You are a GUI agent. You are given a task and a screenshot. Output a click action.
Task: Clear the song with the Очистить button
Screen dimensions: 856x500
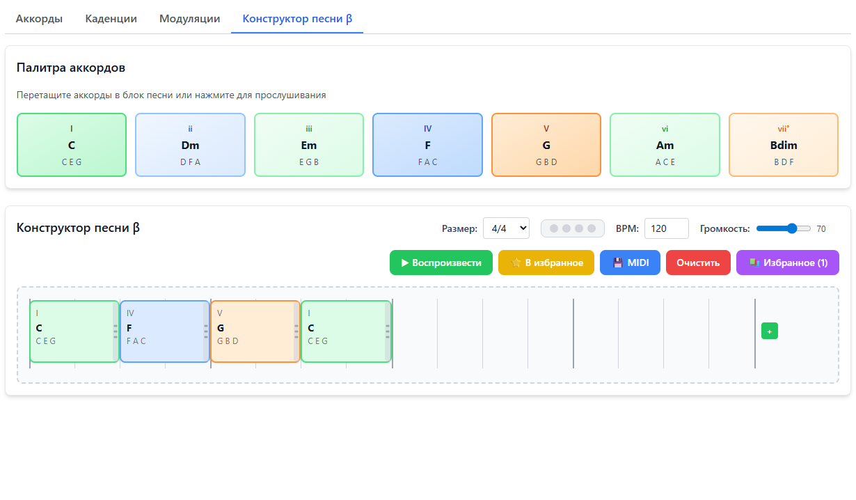[697, 263]
